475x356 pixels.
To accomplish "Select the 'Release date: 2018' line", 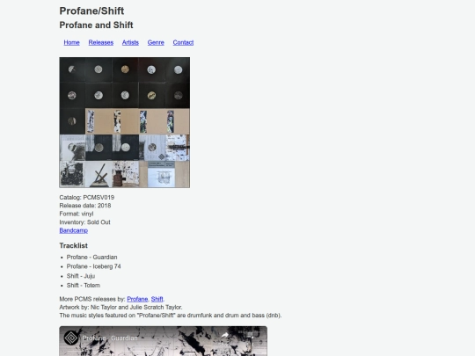I will 85,206.
